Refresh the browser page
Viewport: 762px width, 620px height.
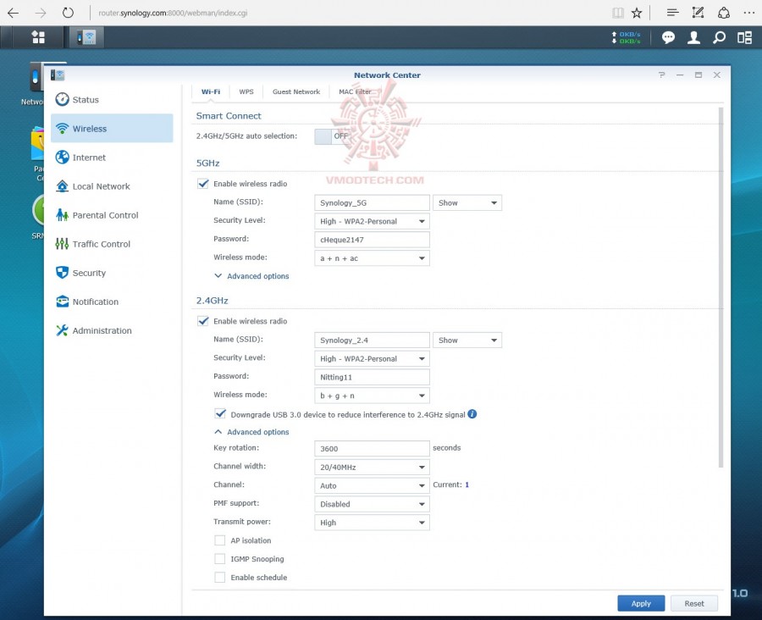(68, 13)
